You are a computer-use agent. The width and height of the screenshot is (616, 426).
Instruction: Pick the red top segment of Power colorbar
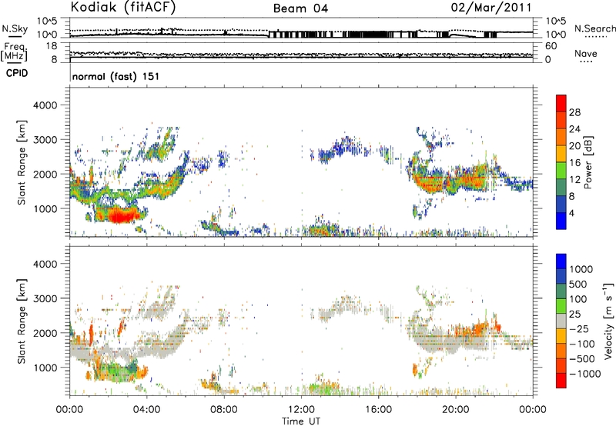click(x=561, y=104)
